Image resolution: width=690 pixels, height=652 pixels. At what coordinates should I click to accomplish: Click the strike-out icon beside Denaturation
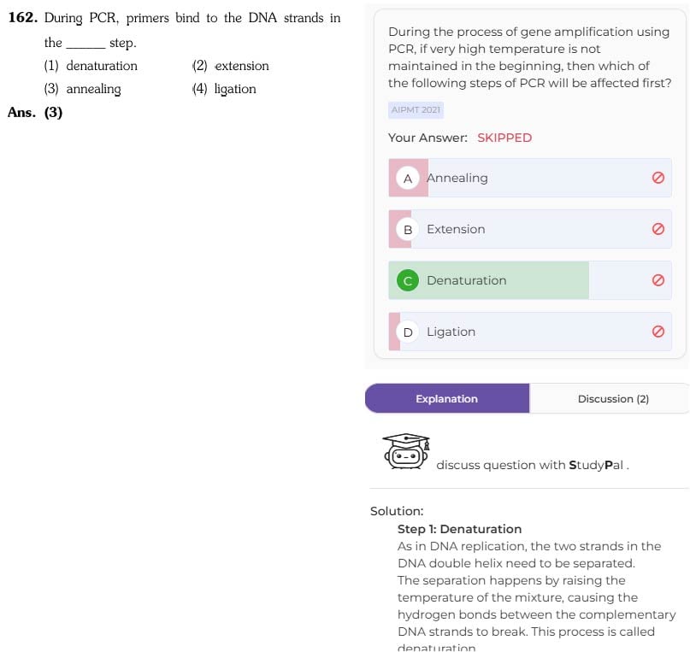pos(658,280)
